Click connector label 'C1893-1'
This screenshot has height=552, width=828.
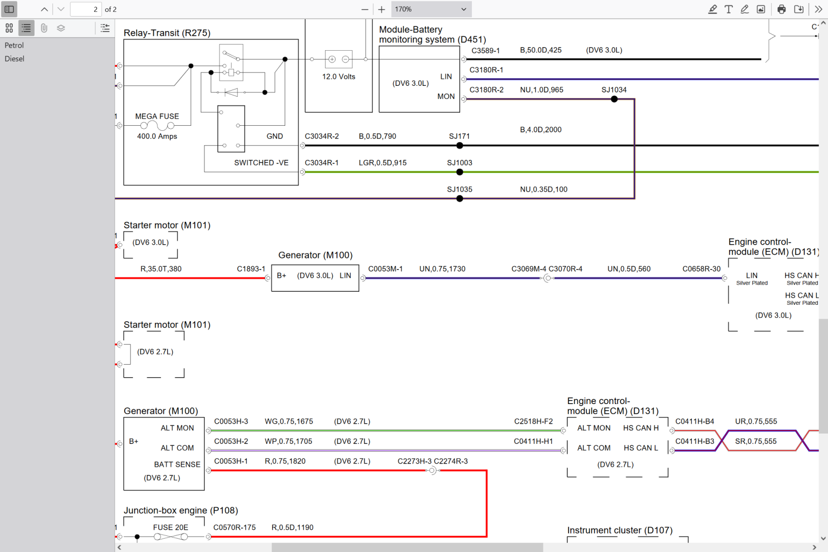point(251,269)
